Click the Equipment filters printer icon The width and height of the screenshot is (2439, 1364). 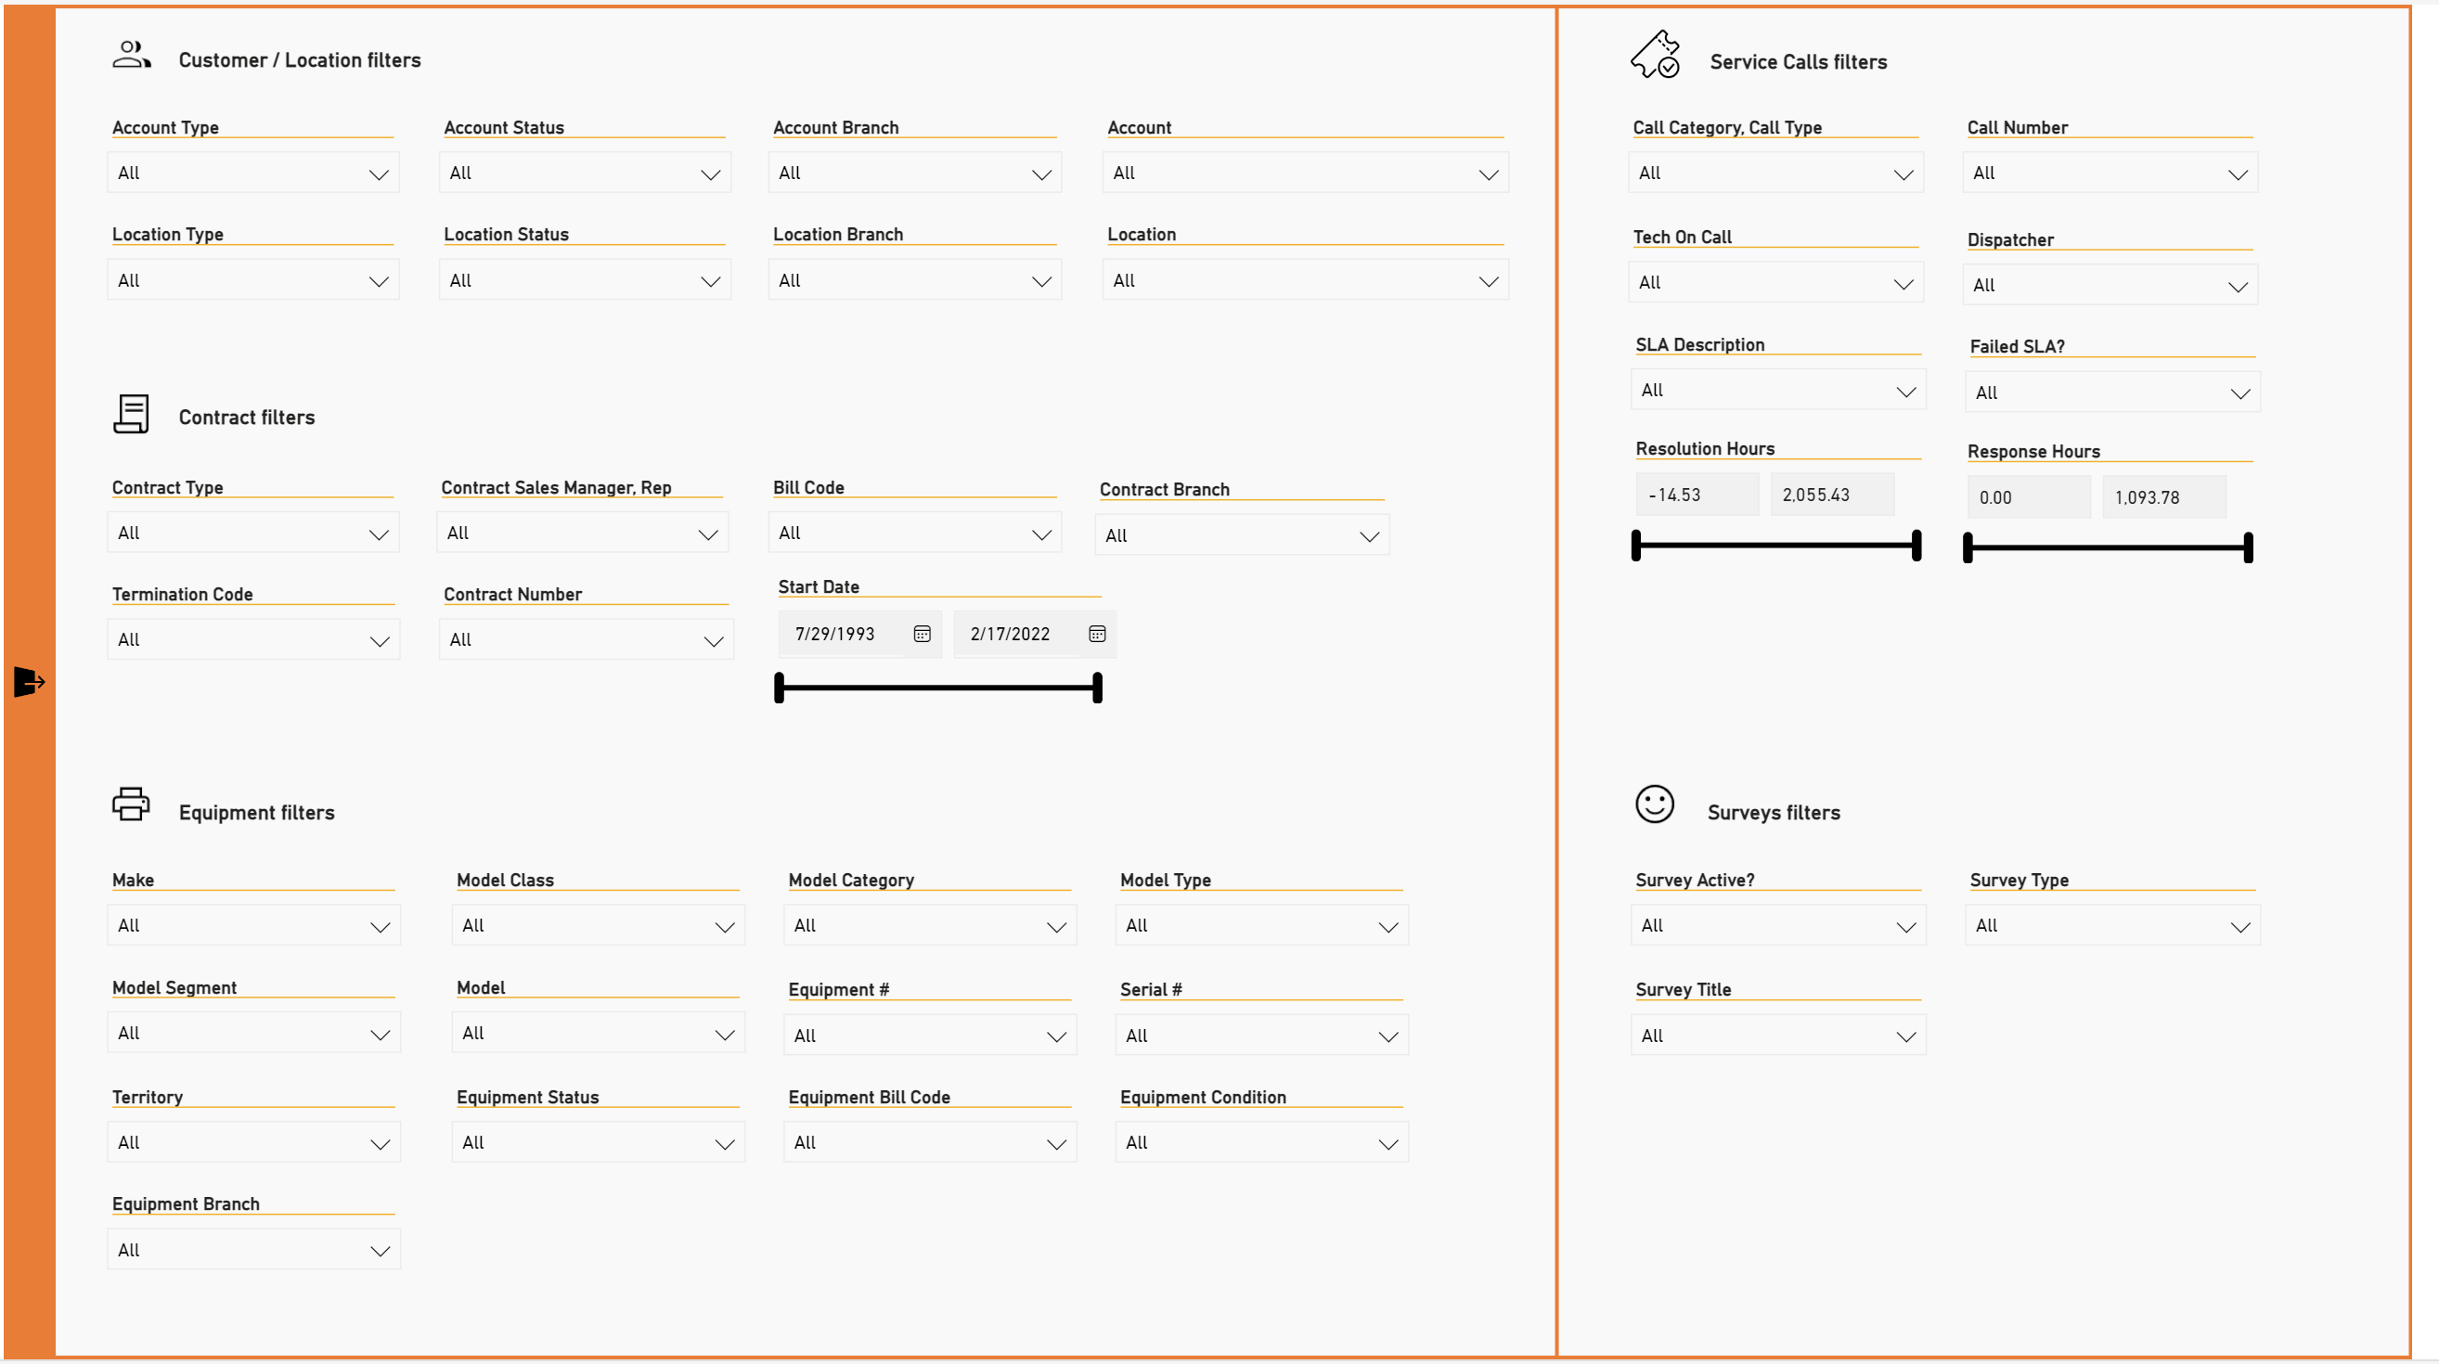132,804
